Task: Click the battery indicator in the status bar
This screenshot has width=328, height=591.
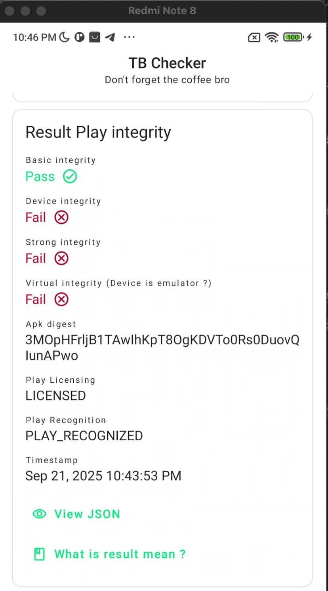Action: [x=293, y=37]
